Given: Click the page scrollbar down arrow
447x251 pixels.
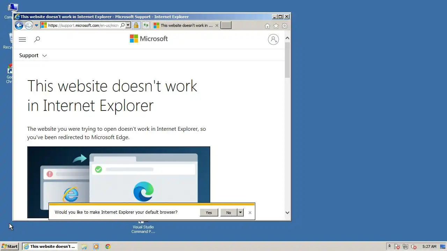Looking at the screenshot, I should coord(287,213).
